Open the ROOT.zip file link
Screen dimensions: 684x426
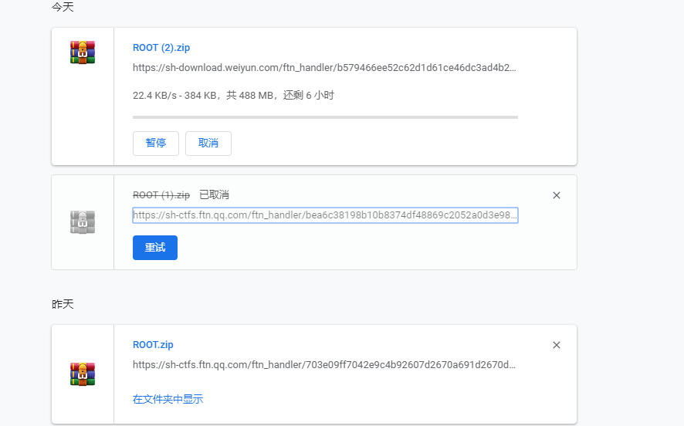pos(153,344)
